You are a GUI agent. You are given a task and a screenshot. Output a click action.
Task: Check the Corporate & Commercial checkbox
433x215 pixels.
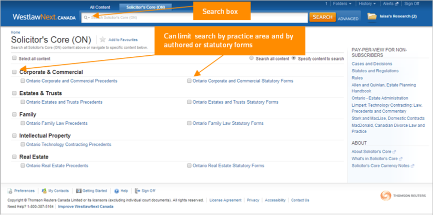(14, 72)
